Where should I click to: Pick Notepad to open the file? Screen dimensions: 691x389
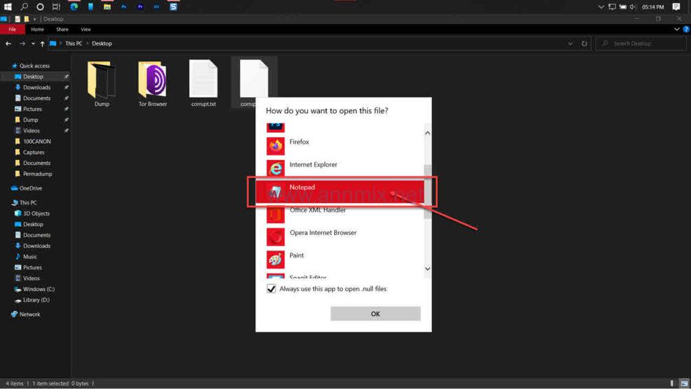click(302, 188)
